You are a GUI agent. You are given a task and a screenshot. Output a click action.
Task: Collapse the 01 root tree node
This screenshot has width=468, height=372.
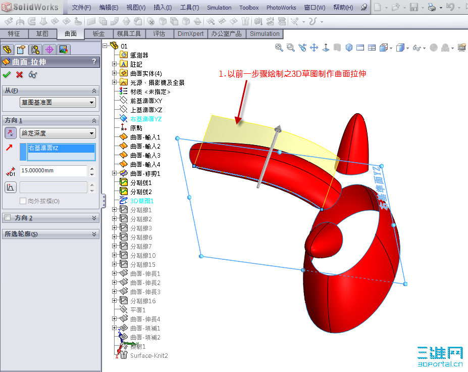(105, 45)
